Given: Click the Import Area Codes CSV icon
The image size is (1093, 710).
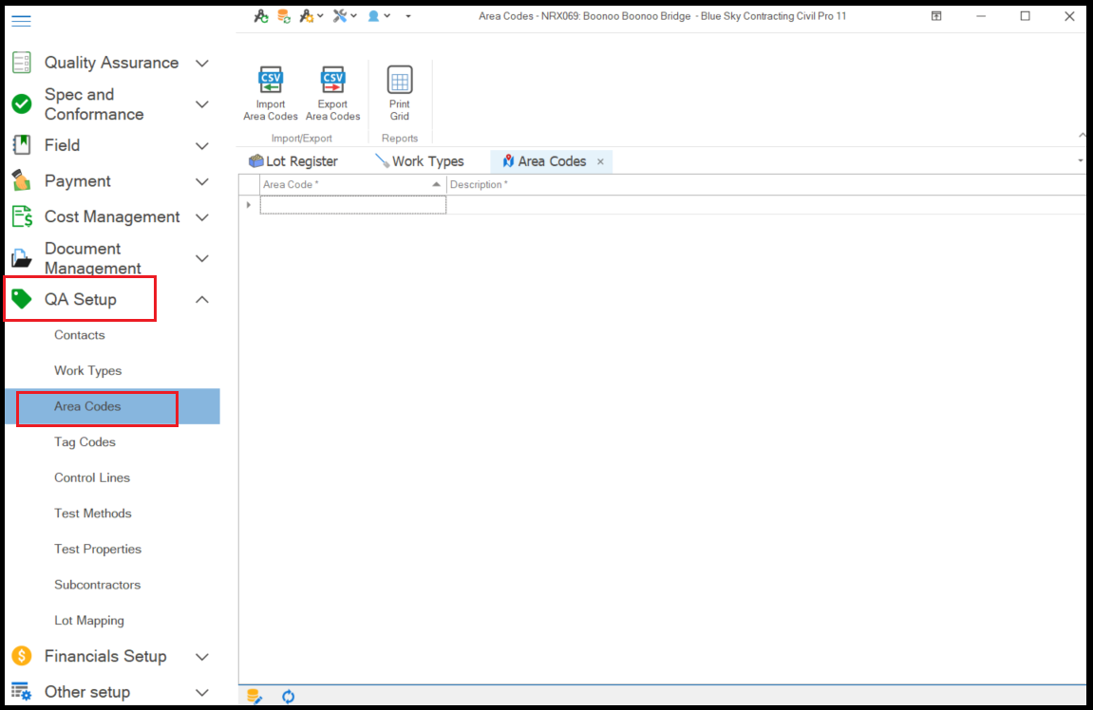Looking at the screenshot, I should point(271,80).
